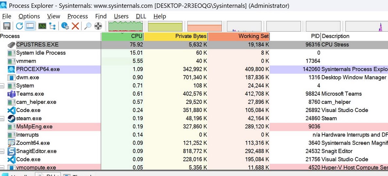Click the steam.exe icon
The height and width of the screenshot is (176, 388).
click(11, 118)
